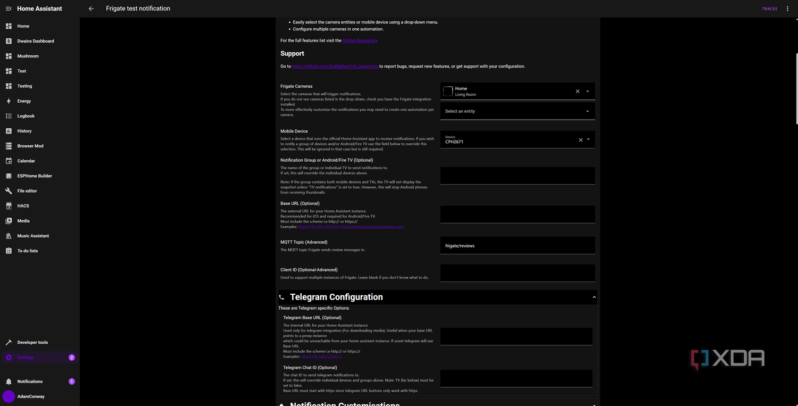The width and height of the screenshot is (798, 406).
Task: Open the File editor wrench icon
Action: [9, 191]
